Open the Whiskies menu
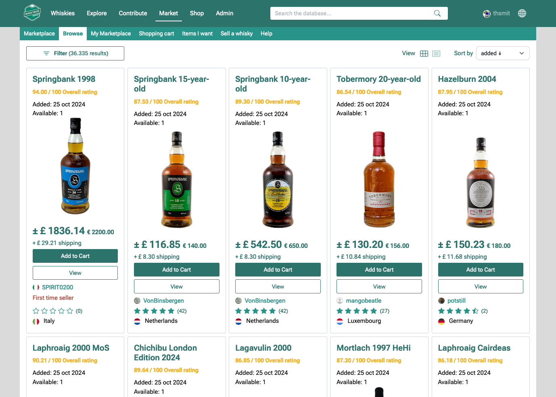The height and width of the screenshot is (397, 556). pos(63,13)
